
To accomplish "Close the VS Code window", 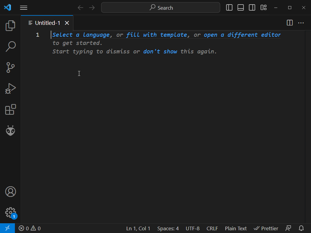I will click(x=304, y=8).
